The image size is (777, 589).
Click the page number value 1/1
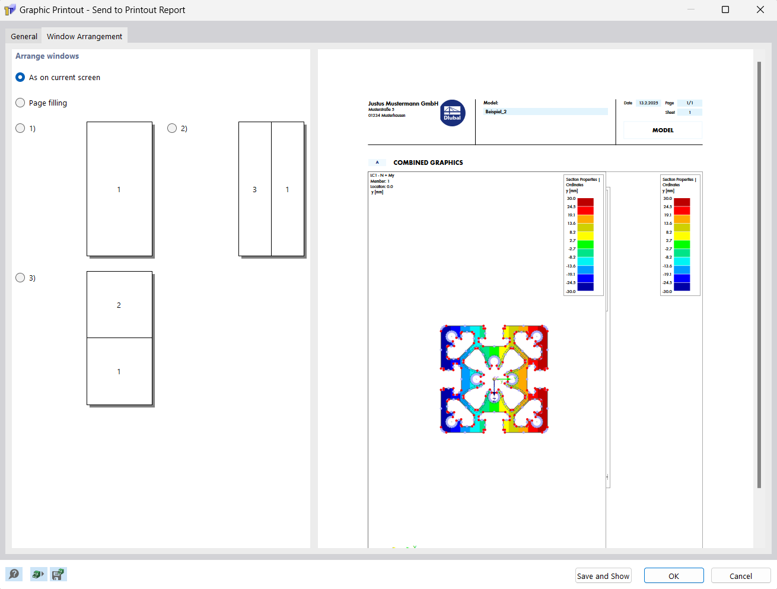pyautogui.click(x=690, y=103)
